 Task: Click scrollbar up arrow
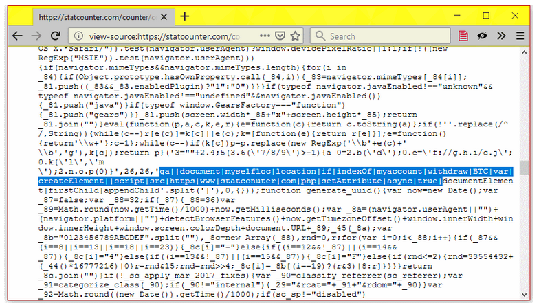[x=524, y=52]
